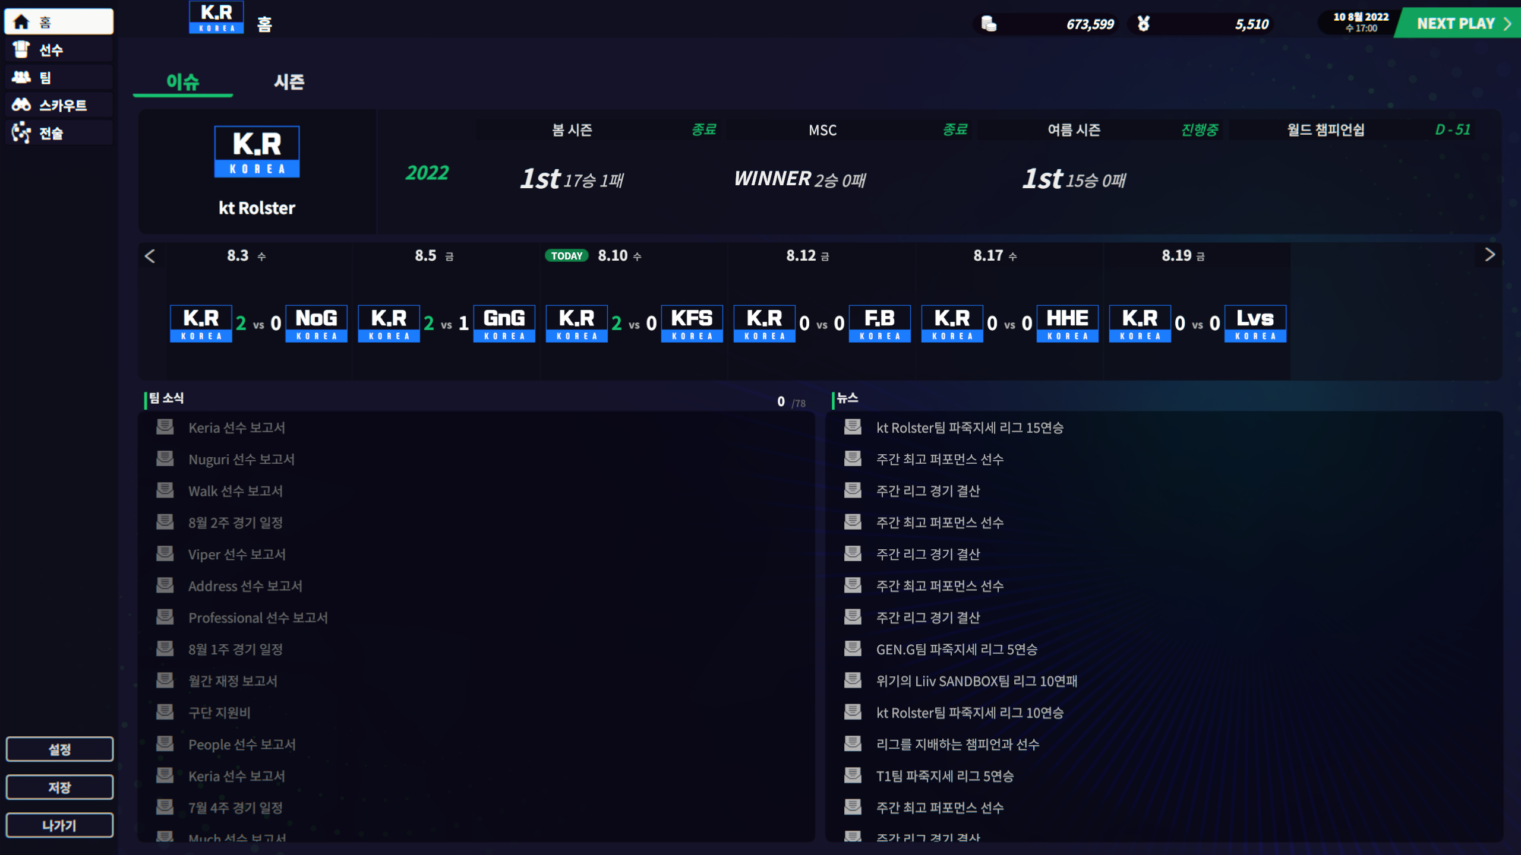Click the 뉴스 section heading
The width and height of the screenshot is (1521, 855).
pyautogui.click(x=847, y=398)
